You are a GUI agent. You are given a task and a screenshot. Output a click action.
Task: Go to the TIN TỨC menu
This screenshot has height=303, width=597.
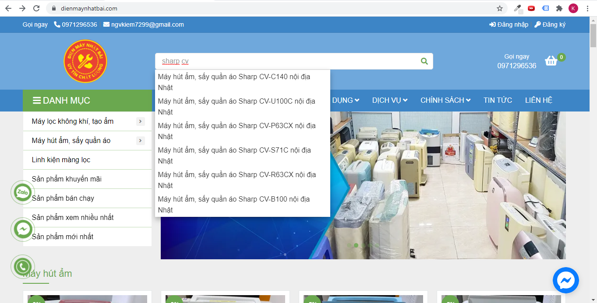click(x=498, y=100)
